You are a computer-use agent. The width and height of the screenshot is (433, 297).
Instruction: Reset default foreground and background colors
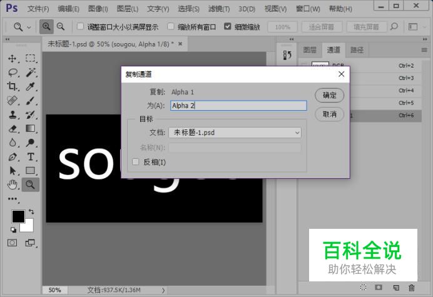click(x=13, y=229)
